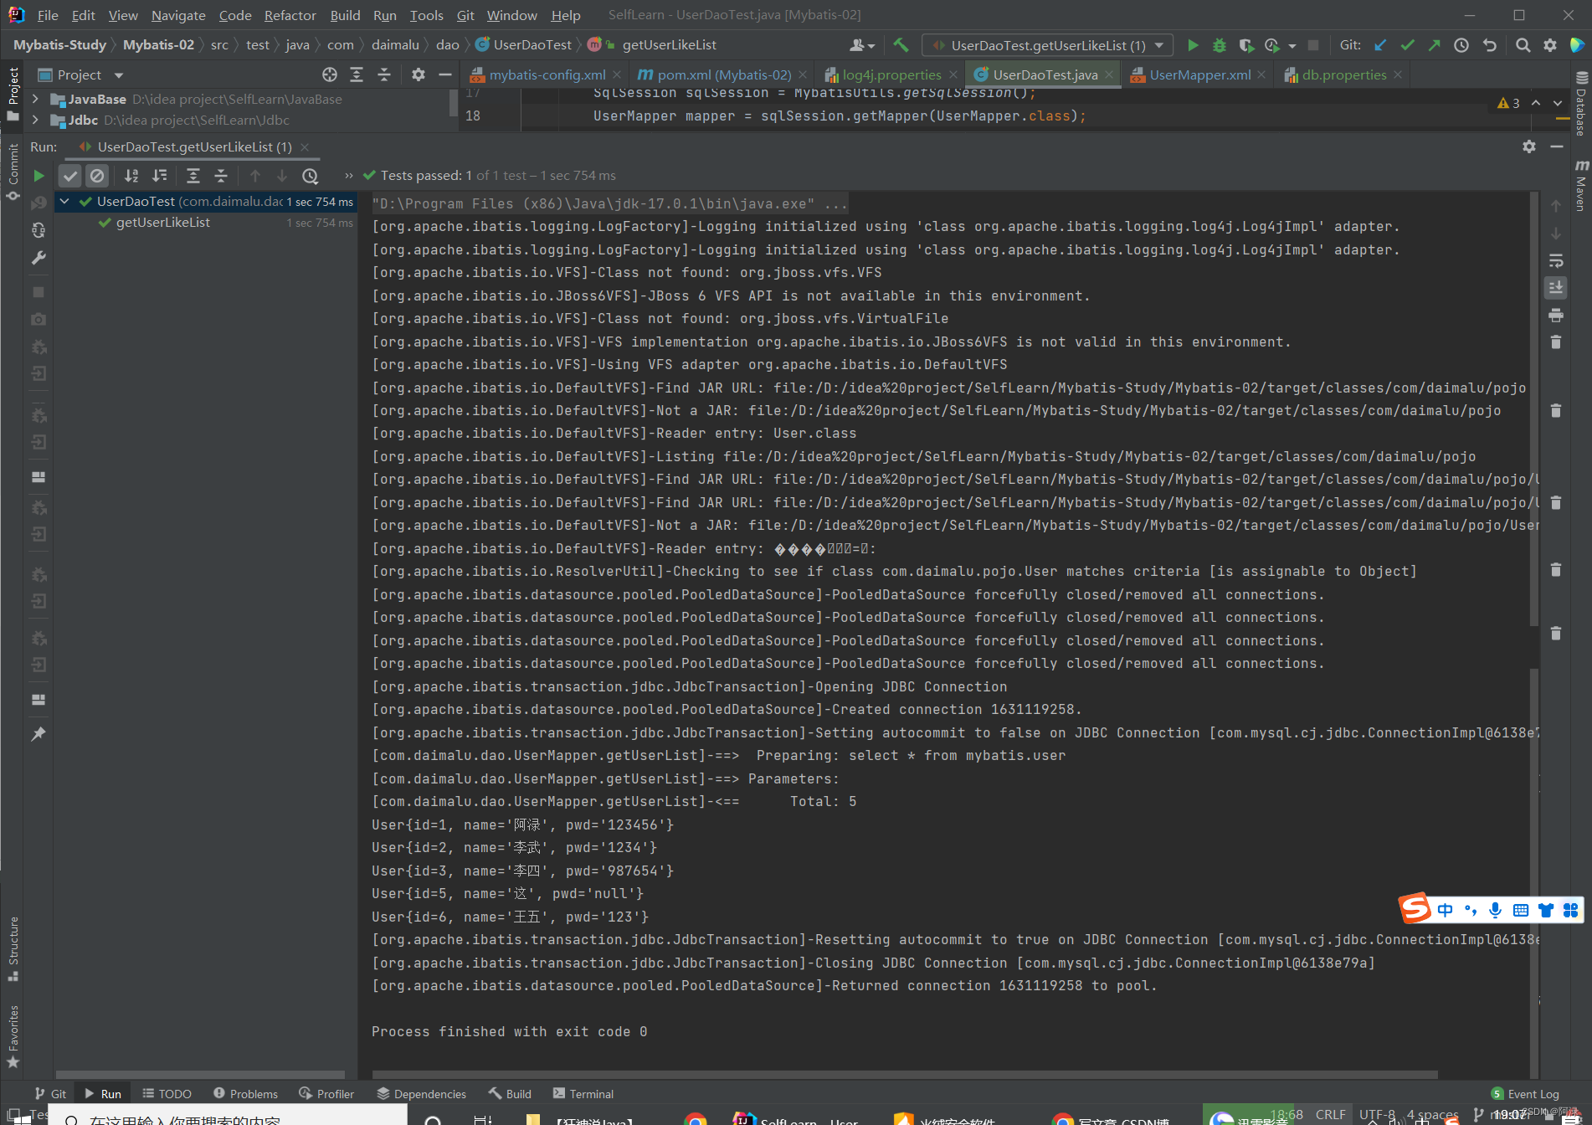
Task: Open profiler run options dropdown arrow
Action: point(1292,46)
